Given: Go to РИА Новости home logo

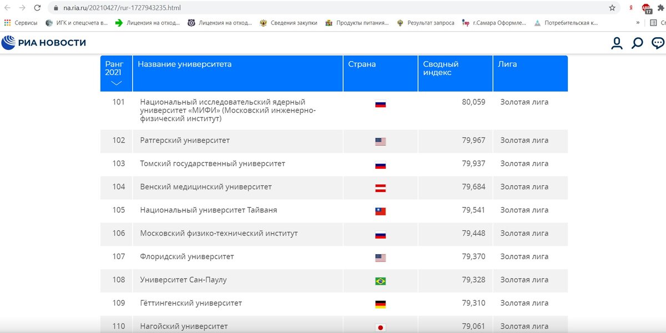Looking at the screenshot, I should click(44, 43).
